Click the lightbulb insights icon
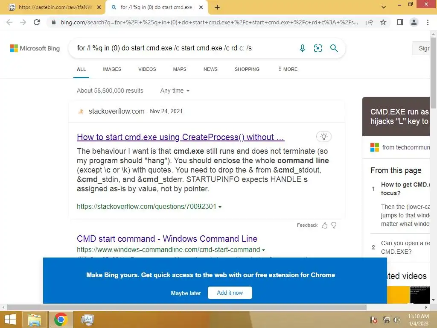437x328 pixels. tap(323, 137)
